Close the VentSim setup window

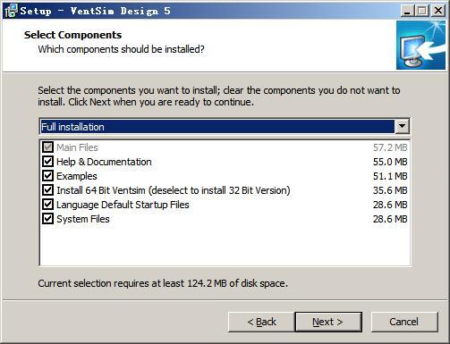(x=438, y=11)
